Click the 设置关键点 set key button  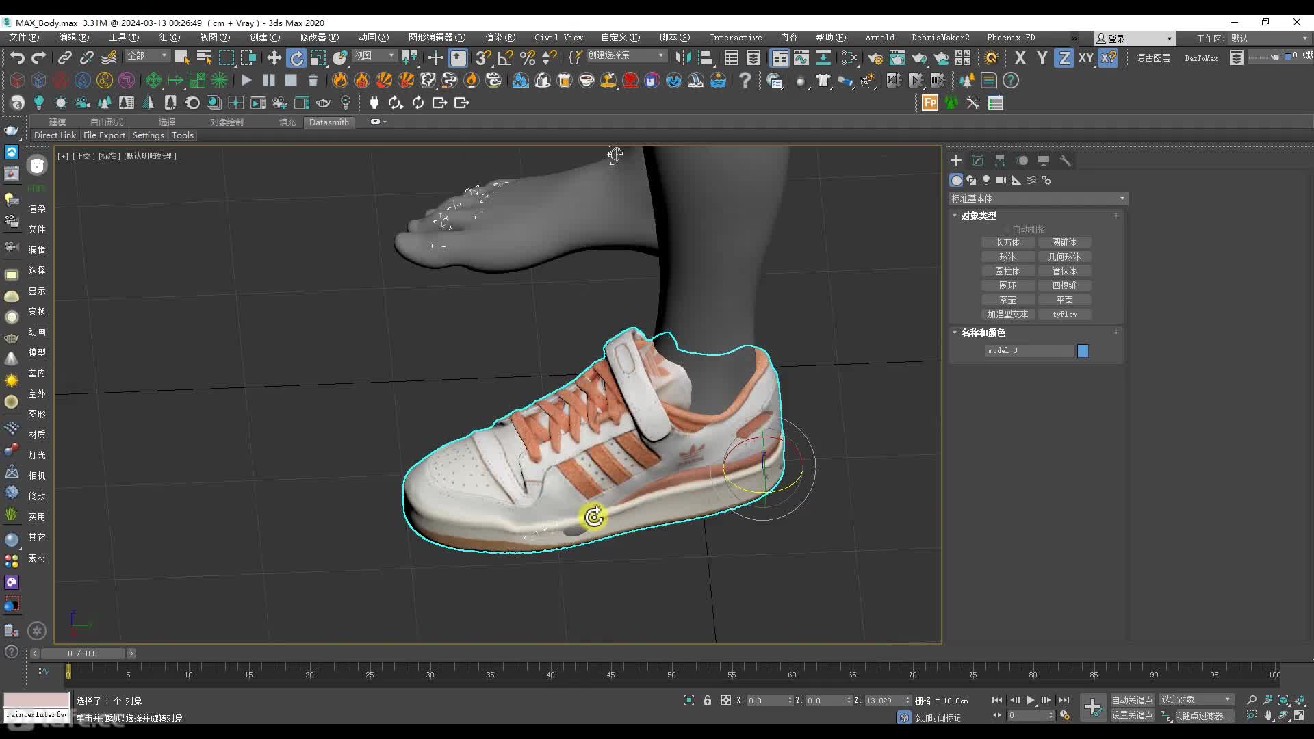pos(1132,715)
